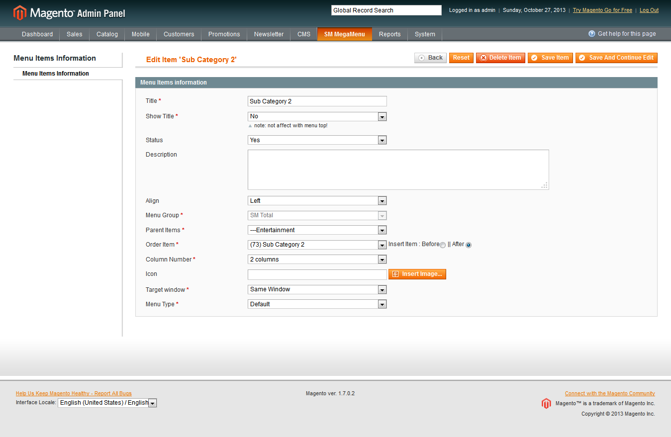The width and height of the screenshot is (671, 437).
Task: Click the Magento logo icon in header
Action: coord(20,13)
